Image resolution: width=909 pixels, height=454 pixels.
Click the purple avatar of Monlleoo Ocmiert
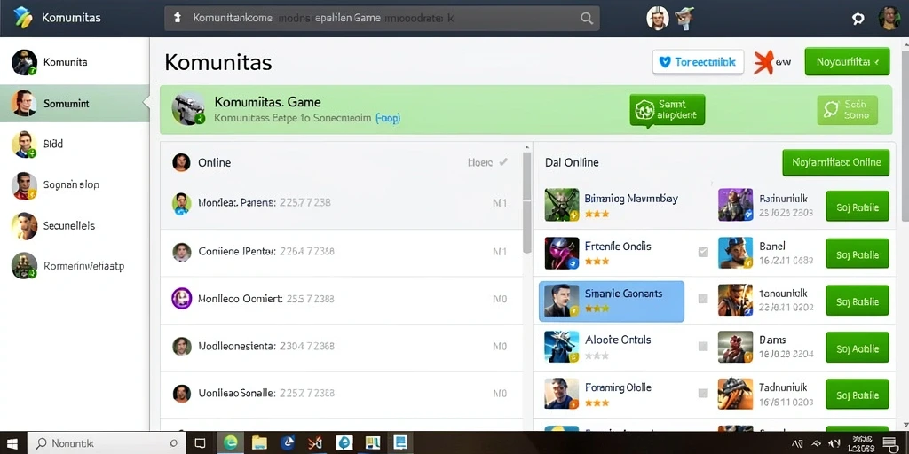[x=181, y=299]
